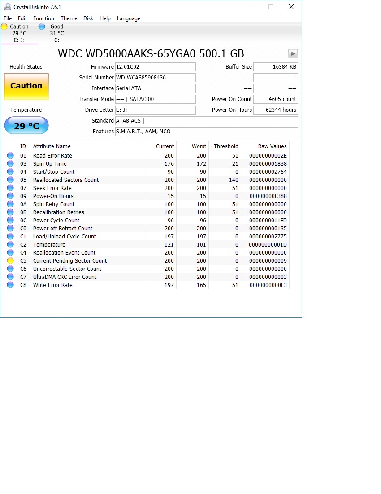381x494 pixels.
Task: Click status orb for Power Cycle Count
Action: coord(10,220)
